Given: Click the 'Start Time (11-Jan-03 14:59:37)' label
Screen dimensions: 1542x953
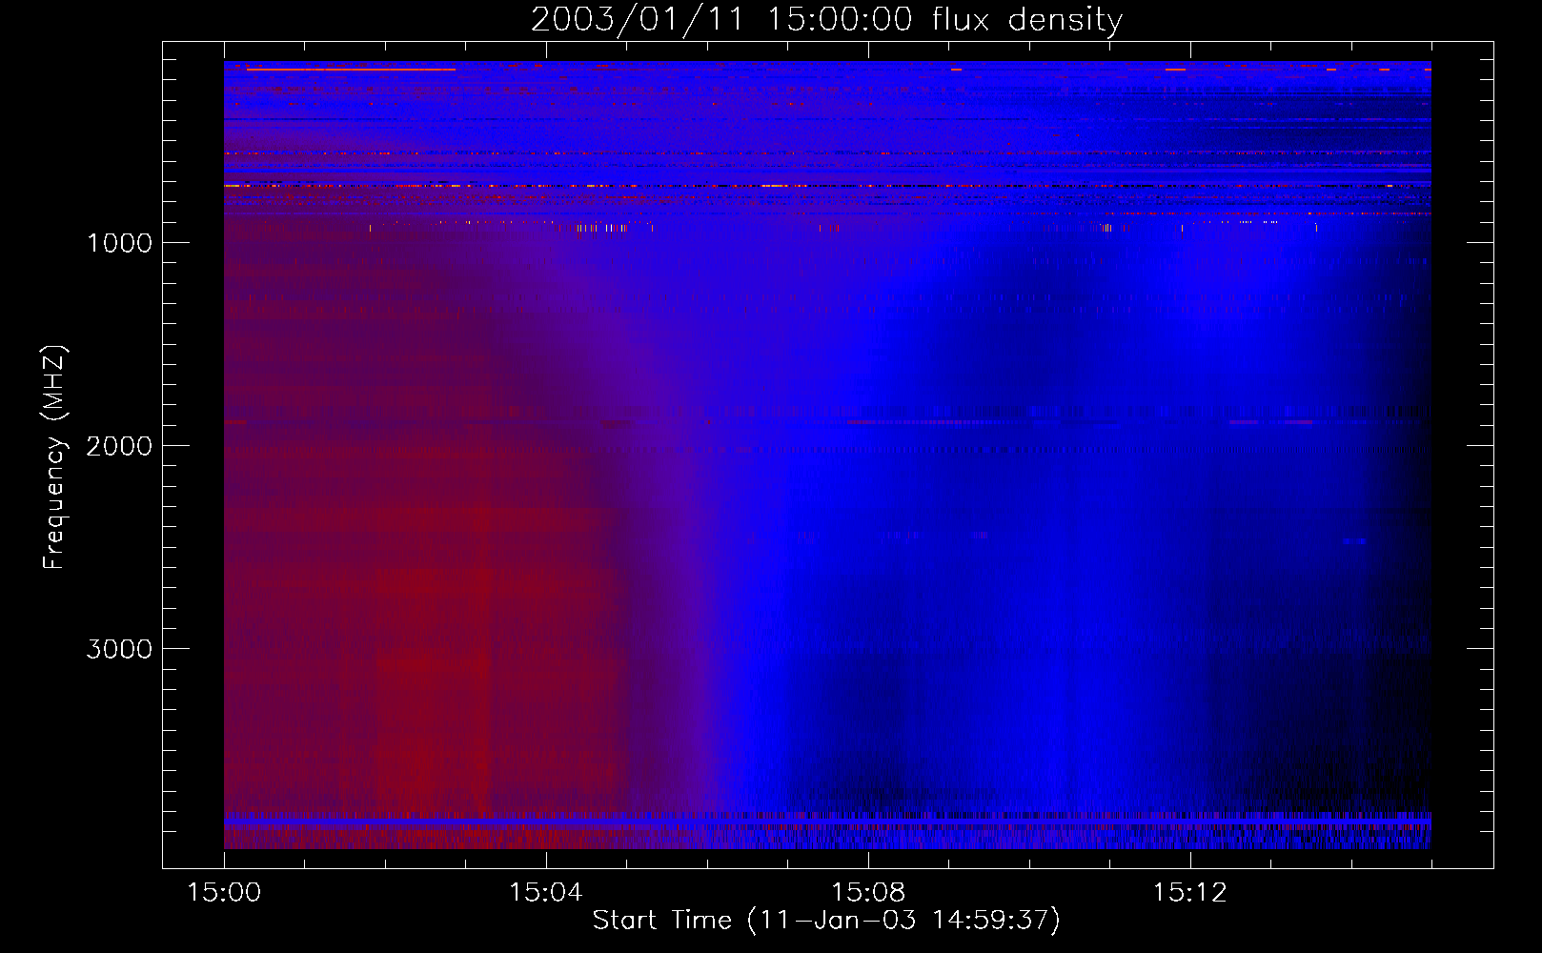Looking at the screenshot, I should coord(826,921).
